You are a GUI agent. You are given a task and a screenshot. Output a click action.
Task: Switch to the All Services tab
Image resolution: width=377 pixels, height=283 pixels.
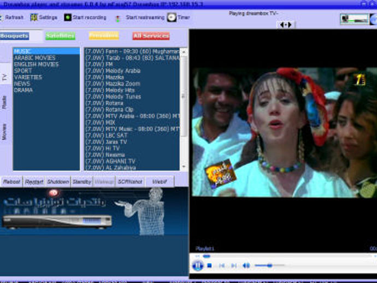click(x=151, y=36)
